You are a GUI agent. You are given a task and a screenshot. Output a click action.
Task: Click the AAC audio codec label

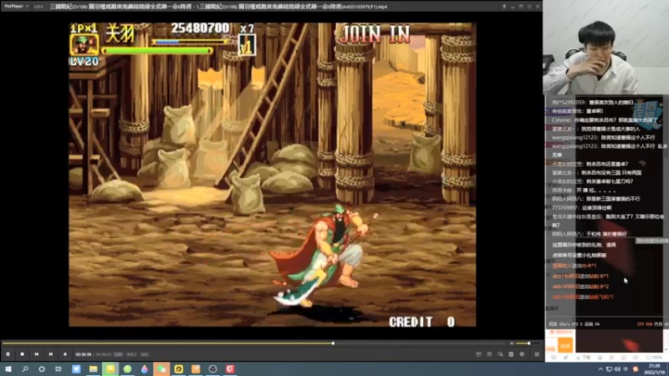click(145, 354)
